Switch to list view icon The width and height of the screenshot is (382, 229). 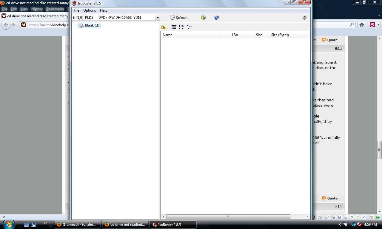[181, 27]
